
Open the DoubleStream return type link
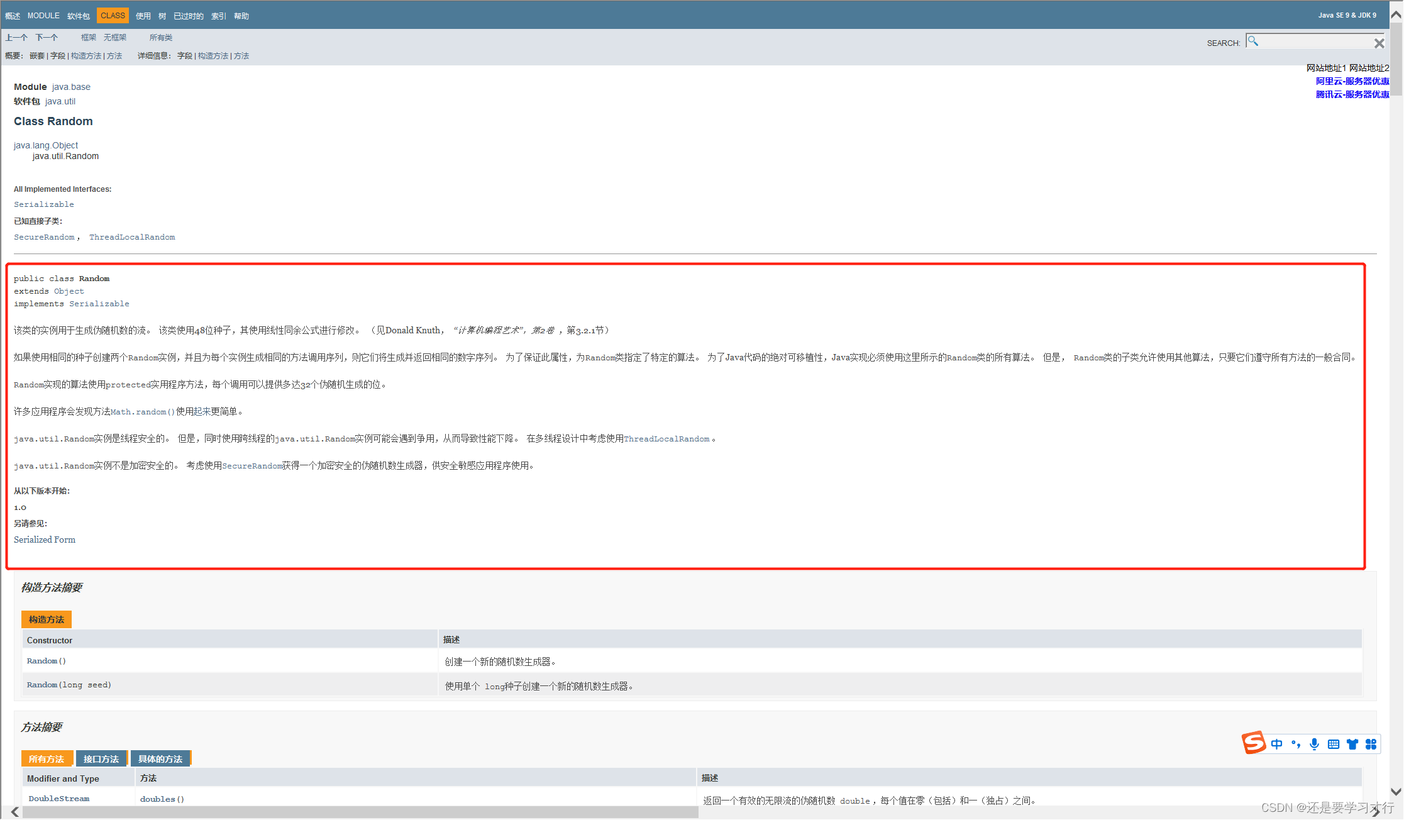[59, 799]
